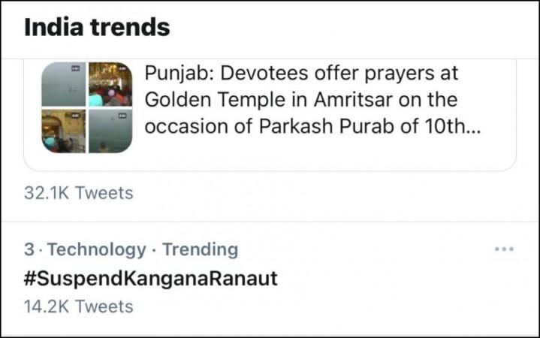
Task: Open the three-dot more options menu
Action: click(x=504, y=249)
